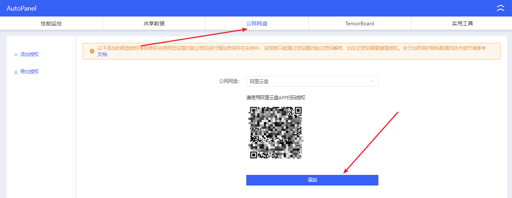The width and height of the screenshot is (512, 198).
Task: Click the 添加授权 sidebar link
Action: coord(29,55)
